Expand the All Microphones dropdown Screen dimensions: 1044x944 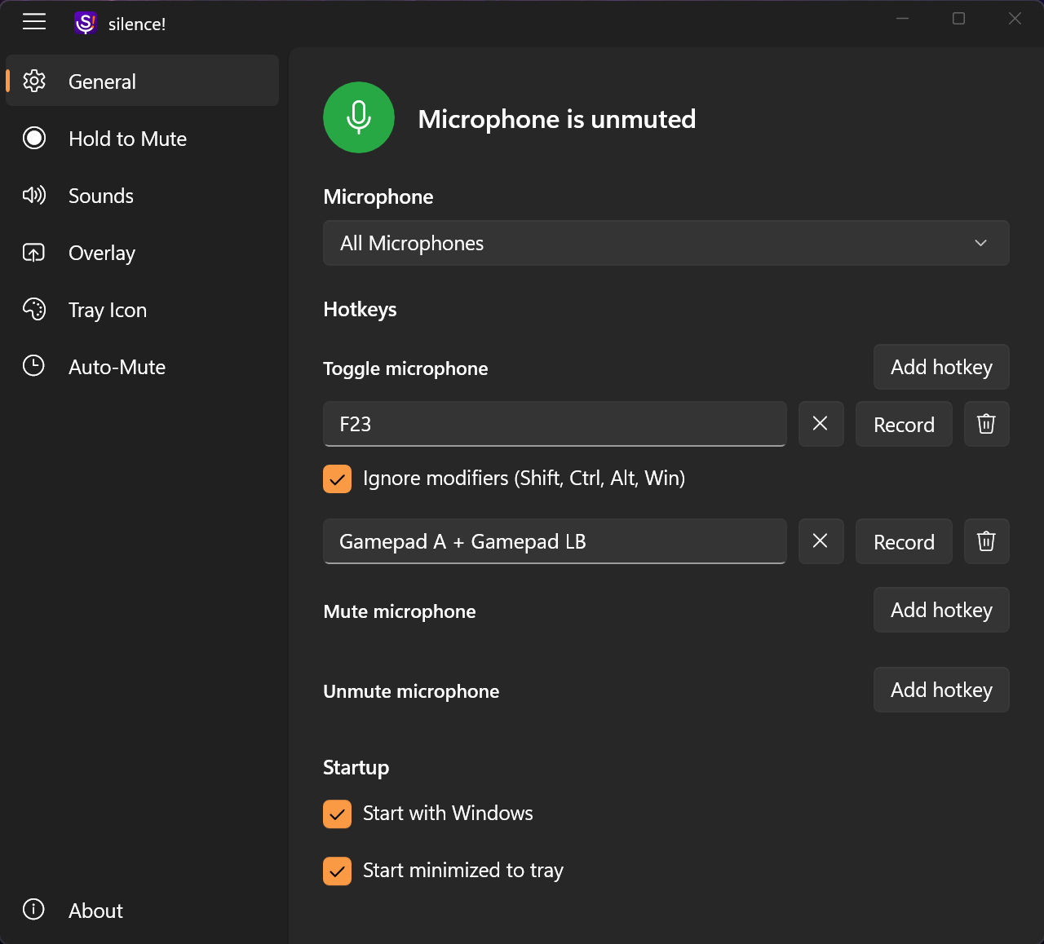[666, 243]
